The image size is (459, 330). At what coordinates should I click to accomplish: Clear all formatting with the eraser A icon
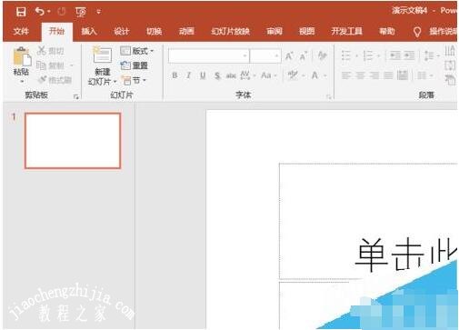pyautogui.click(x=322, y=55)
